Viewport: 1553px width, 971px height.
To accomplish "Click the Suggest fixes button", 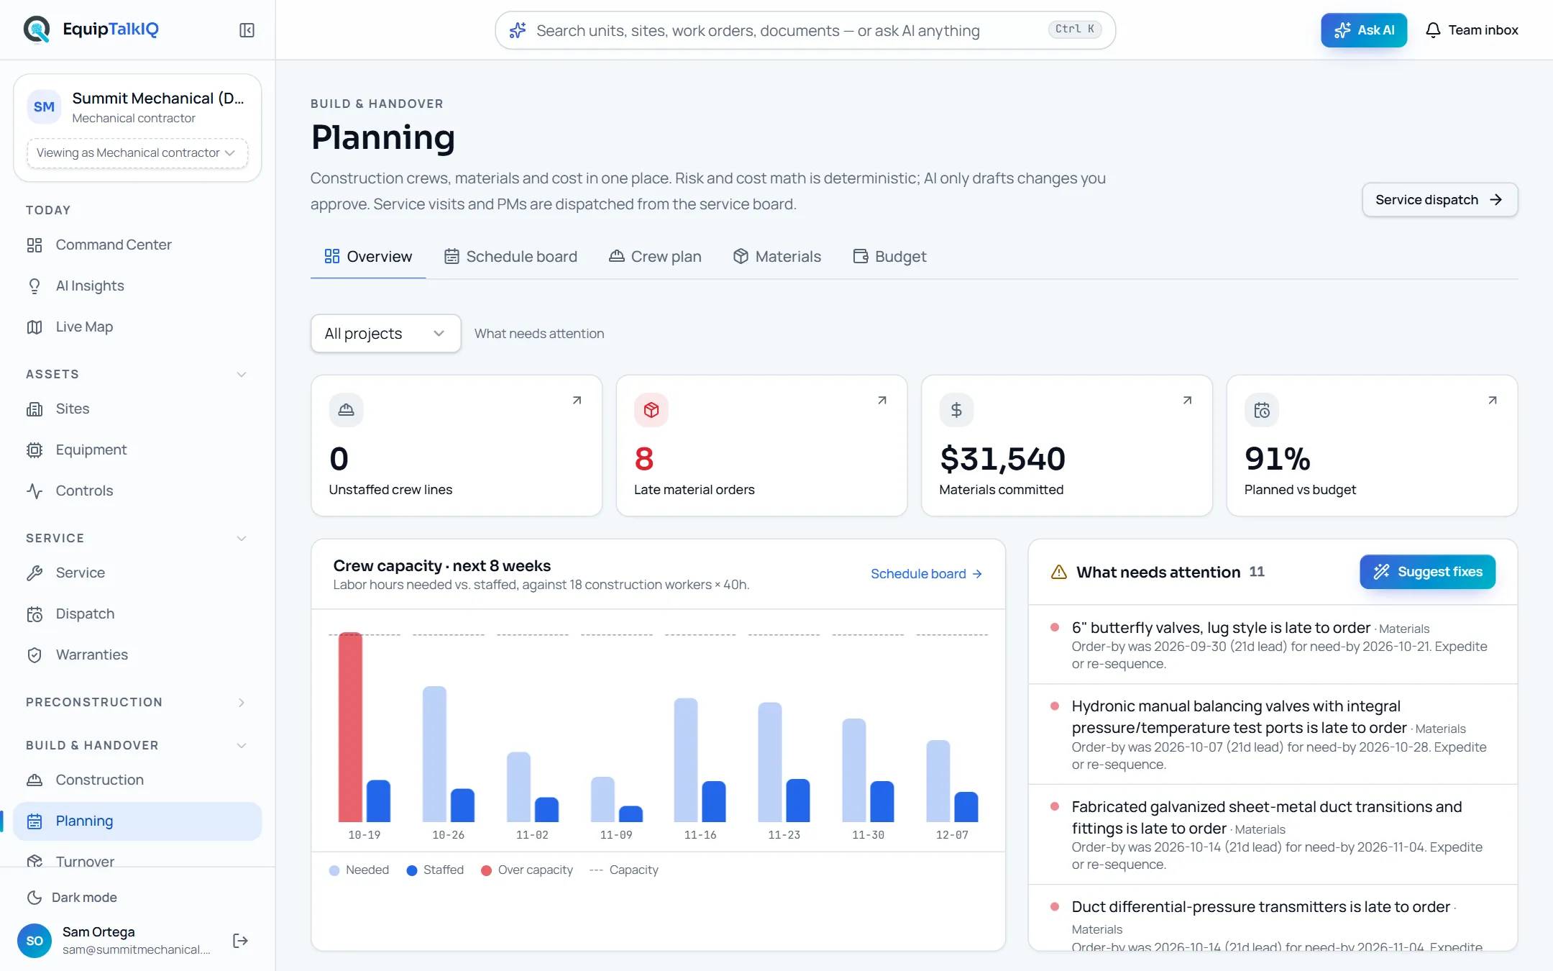I will [x=1427, y=572].
